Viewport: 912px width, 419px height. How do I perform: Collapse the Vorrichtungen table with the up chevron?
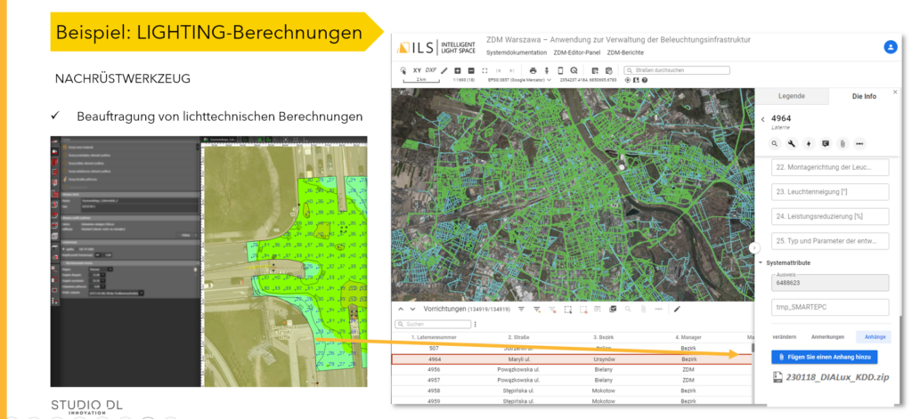(400, 309)
